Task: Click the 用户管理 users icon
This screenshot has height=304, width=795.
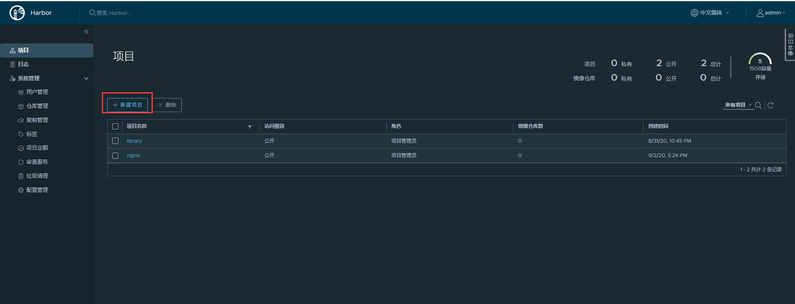Action: tap(21, 92)
